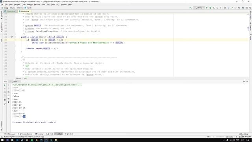The image size is (252, 142).
Task: Toggle soft-wrap in Run console
Action: click(x=9, y=92)
